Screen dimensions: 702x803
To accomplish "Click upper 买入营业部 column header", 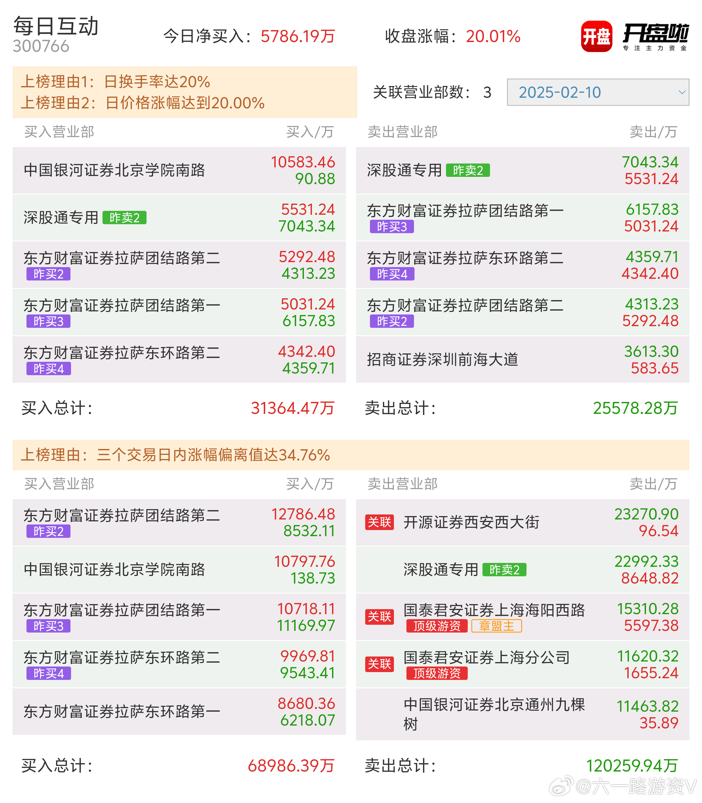I will tap(59, 132).
